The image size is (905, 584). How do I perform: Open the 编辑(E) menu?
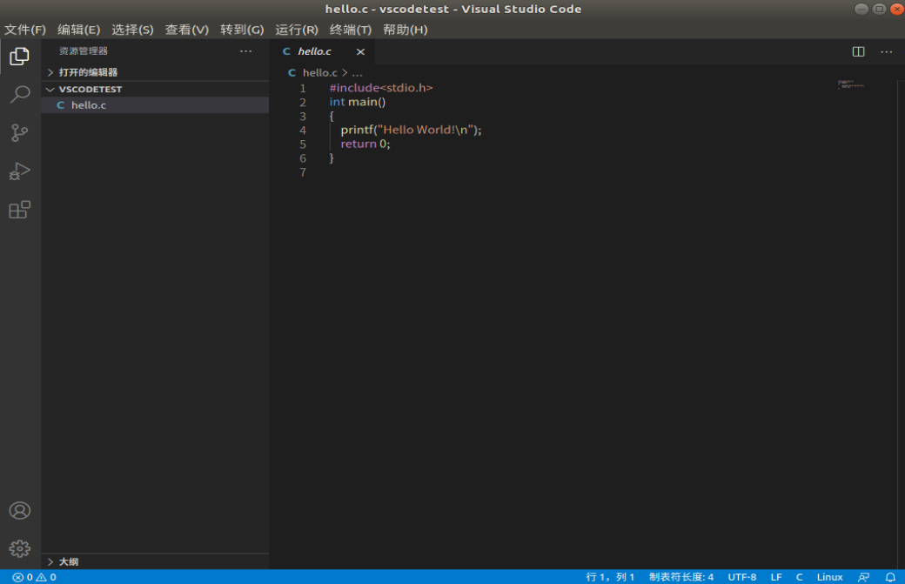(79, 30)
